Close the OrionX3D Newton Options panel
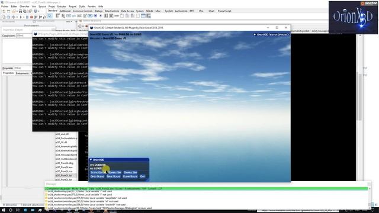 tap(288, 34)
